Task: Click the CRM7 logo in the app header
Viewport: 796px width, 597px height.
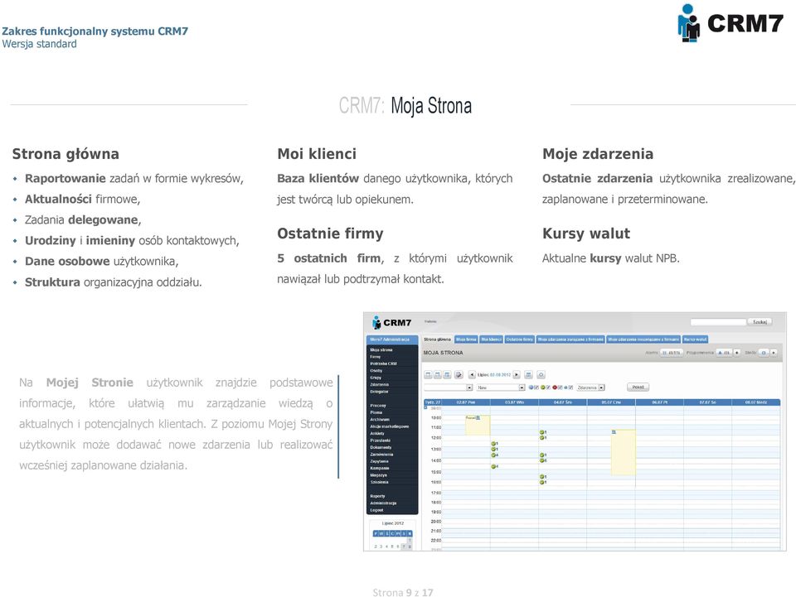Action: (391, 322)
